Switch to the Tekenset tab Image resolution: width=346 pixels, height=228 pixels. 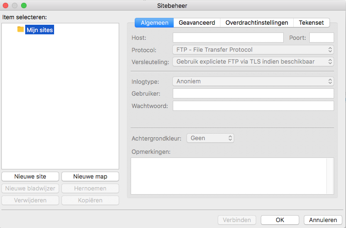point(311,23)
